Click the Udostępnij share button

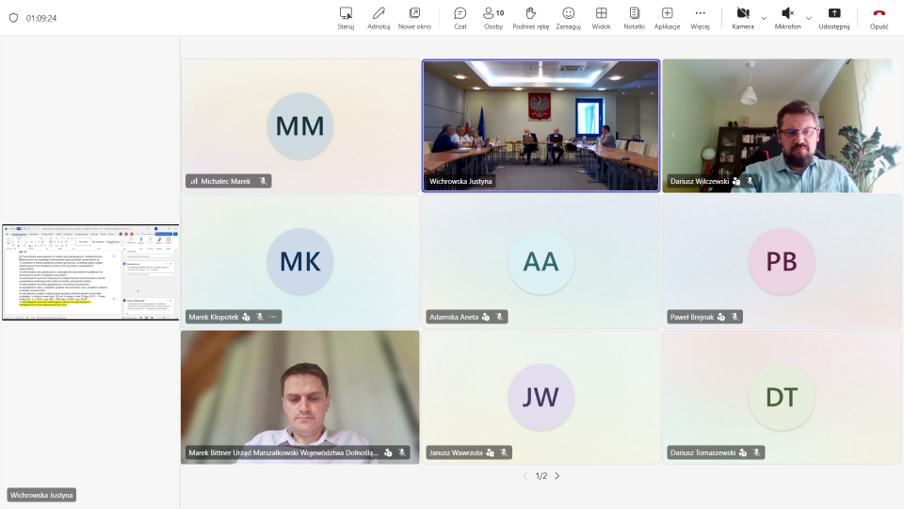click(833, 18)
